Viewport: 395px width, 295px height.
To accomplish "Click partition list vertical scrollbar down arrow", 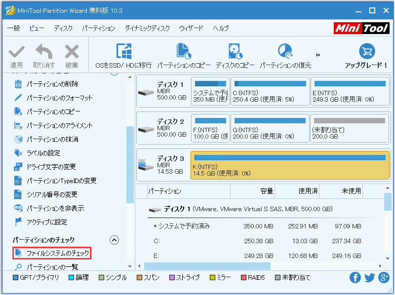I will click(x=388, y=258).
